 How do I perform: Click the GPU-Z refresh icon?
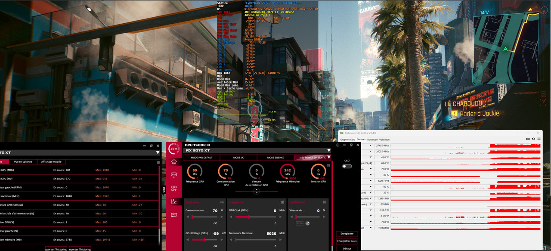pyautogui.click(x=533, y=139)
